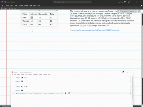The width and height of the screenshot is (143, 107).
Task: Click the number of primes ≤ 40 suggestion
Action: (49, 93)
